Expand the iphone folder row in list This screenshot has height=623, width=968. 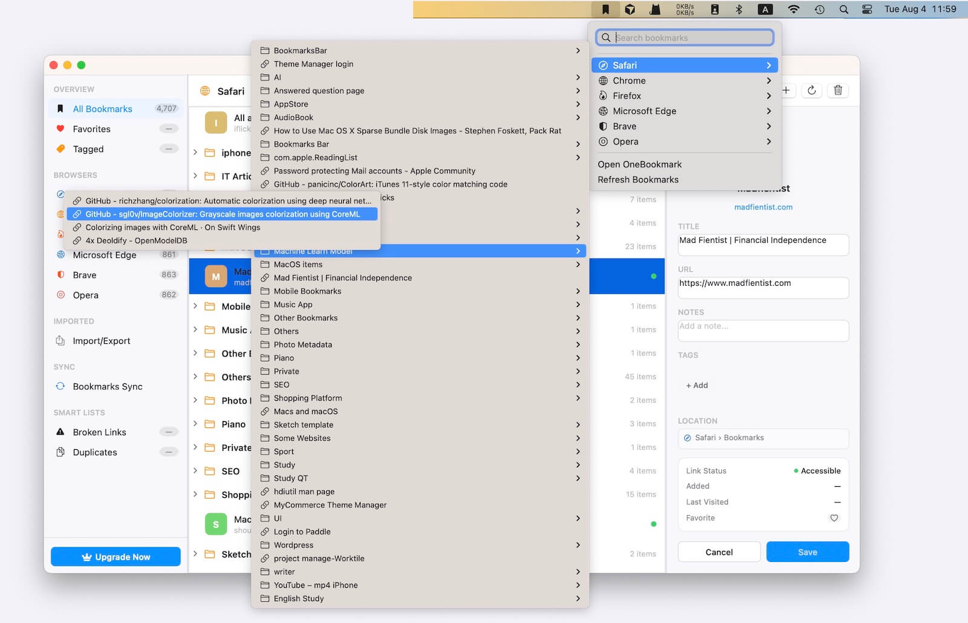pyautogui.click(x=195, y=153)
